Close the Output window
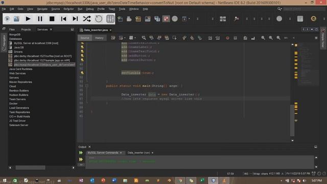327x184 pixels. pos(89,147)
